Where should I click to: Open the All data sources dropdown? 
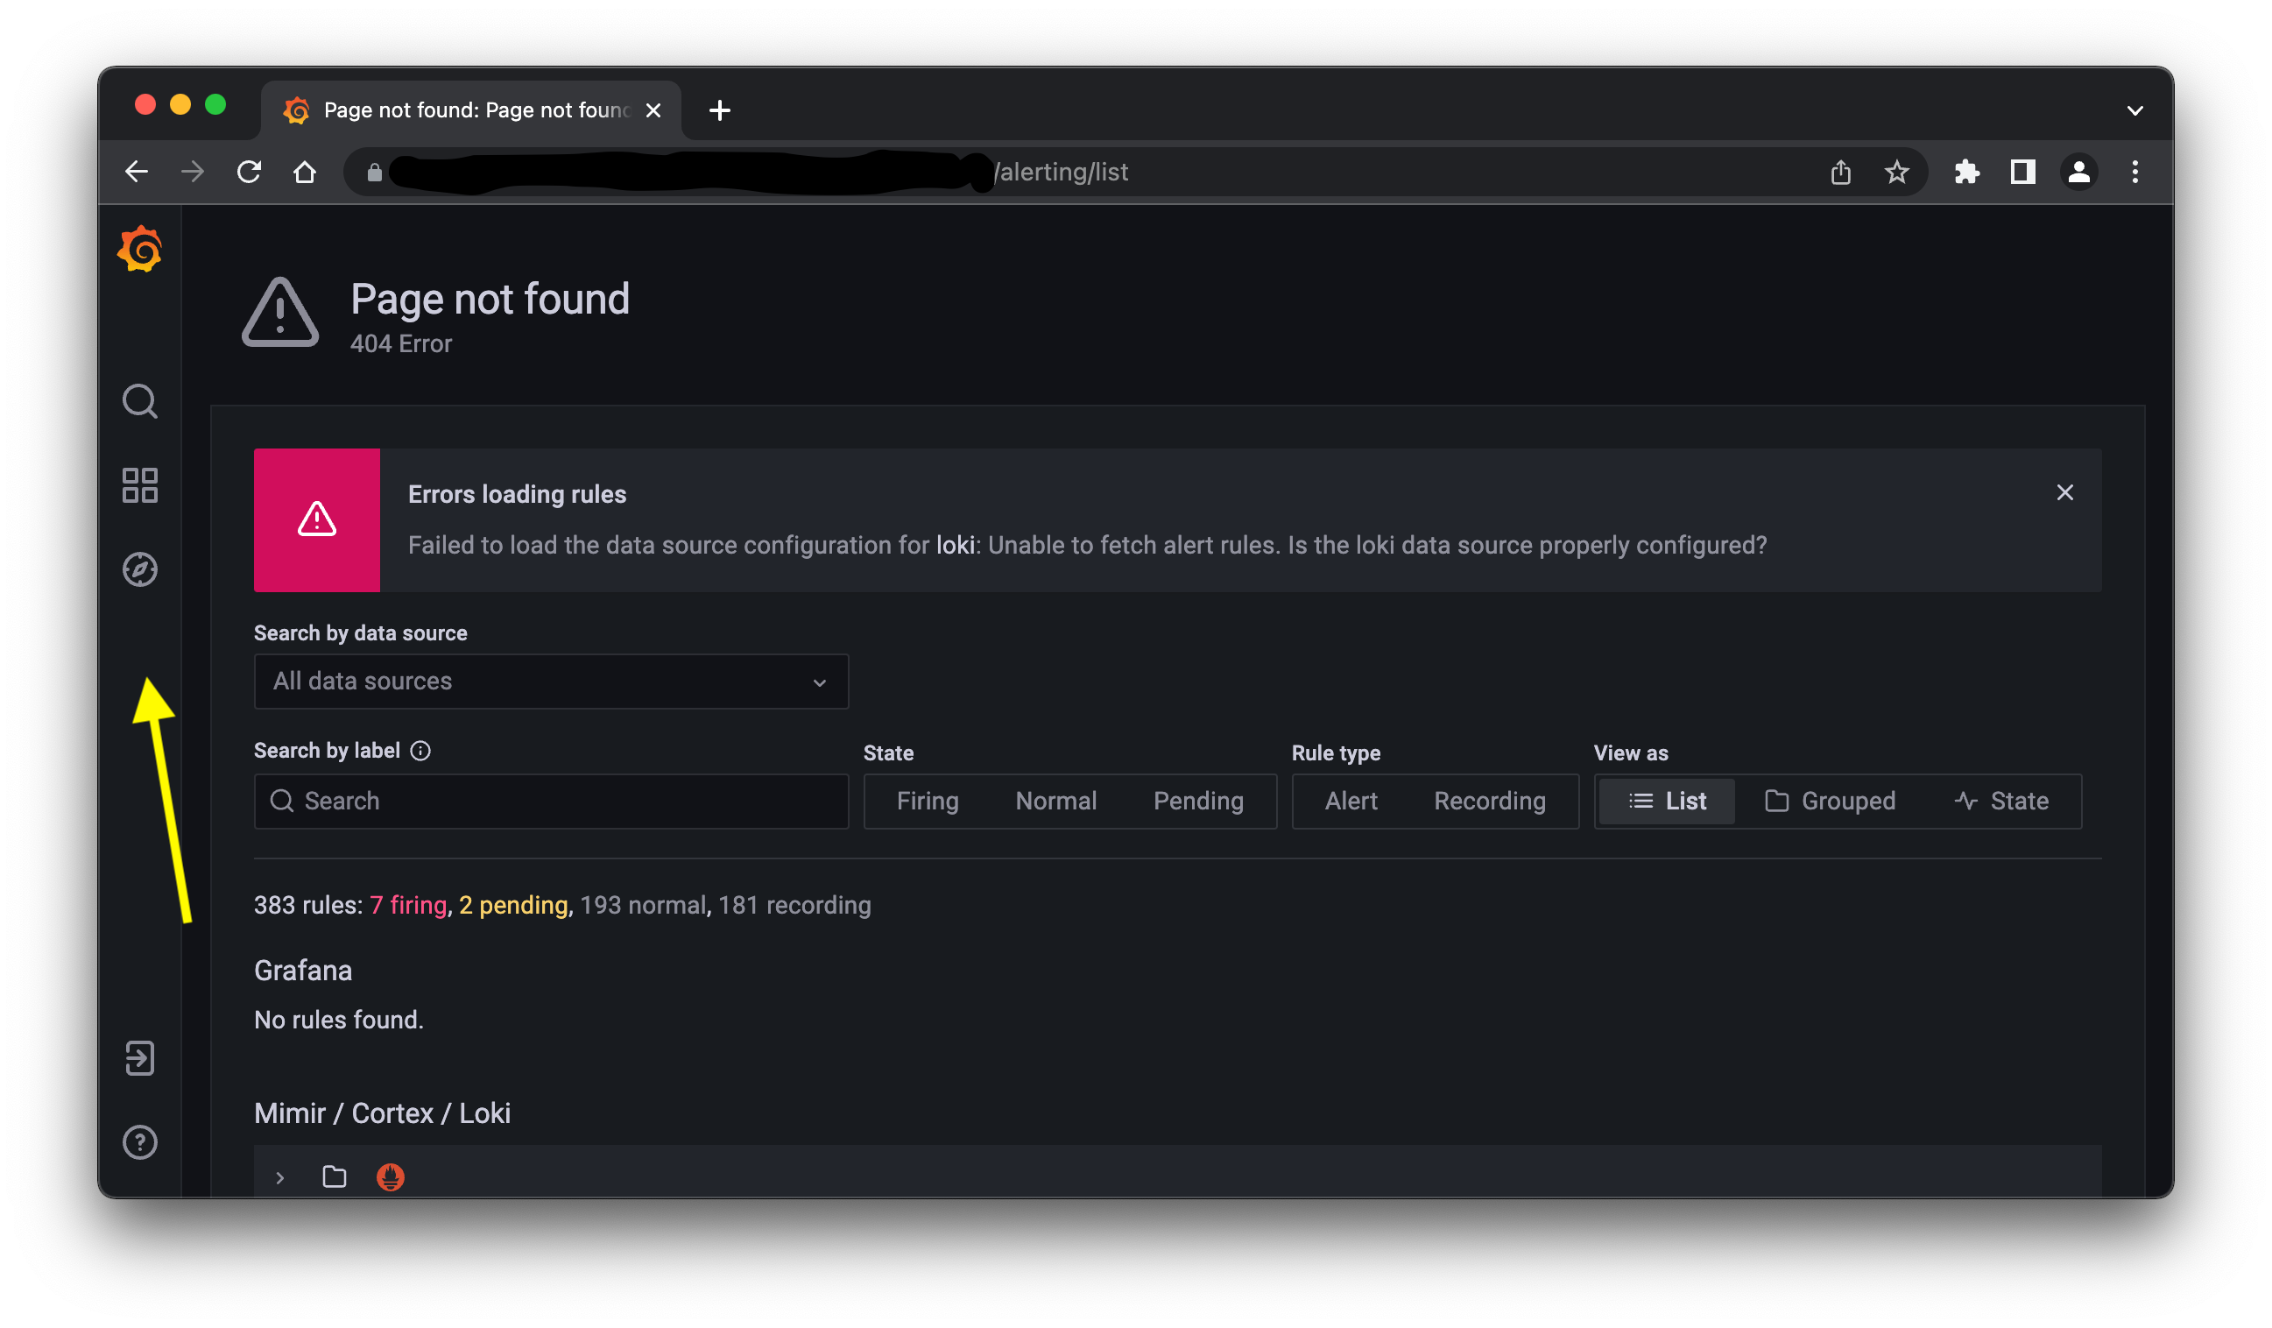[x=550, y=682]
